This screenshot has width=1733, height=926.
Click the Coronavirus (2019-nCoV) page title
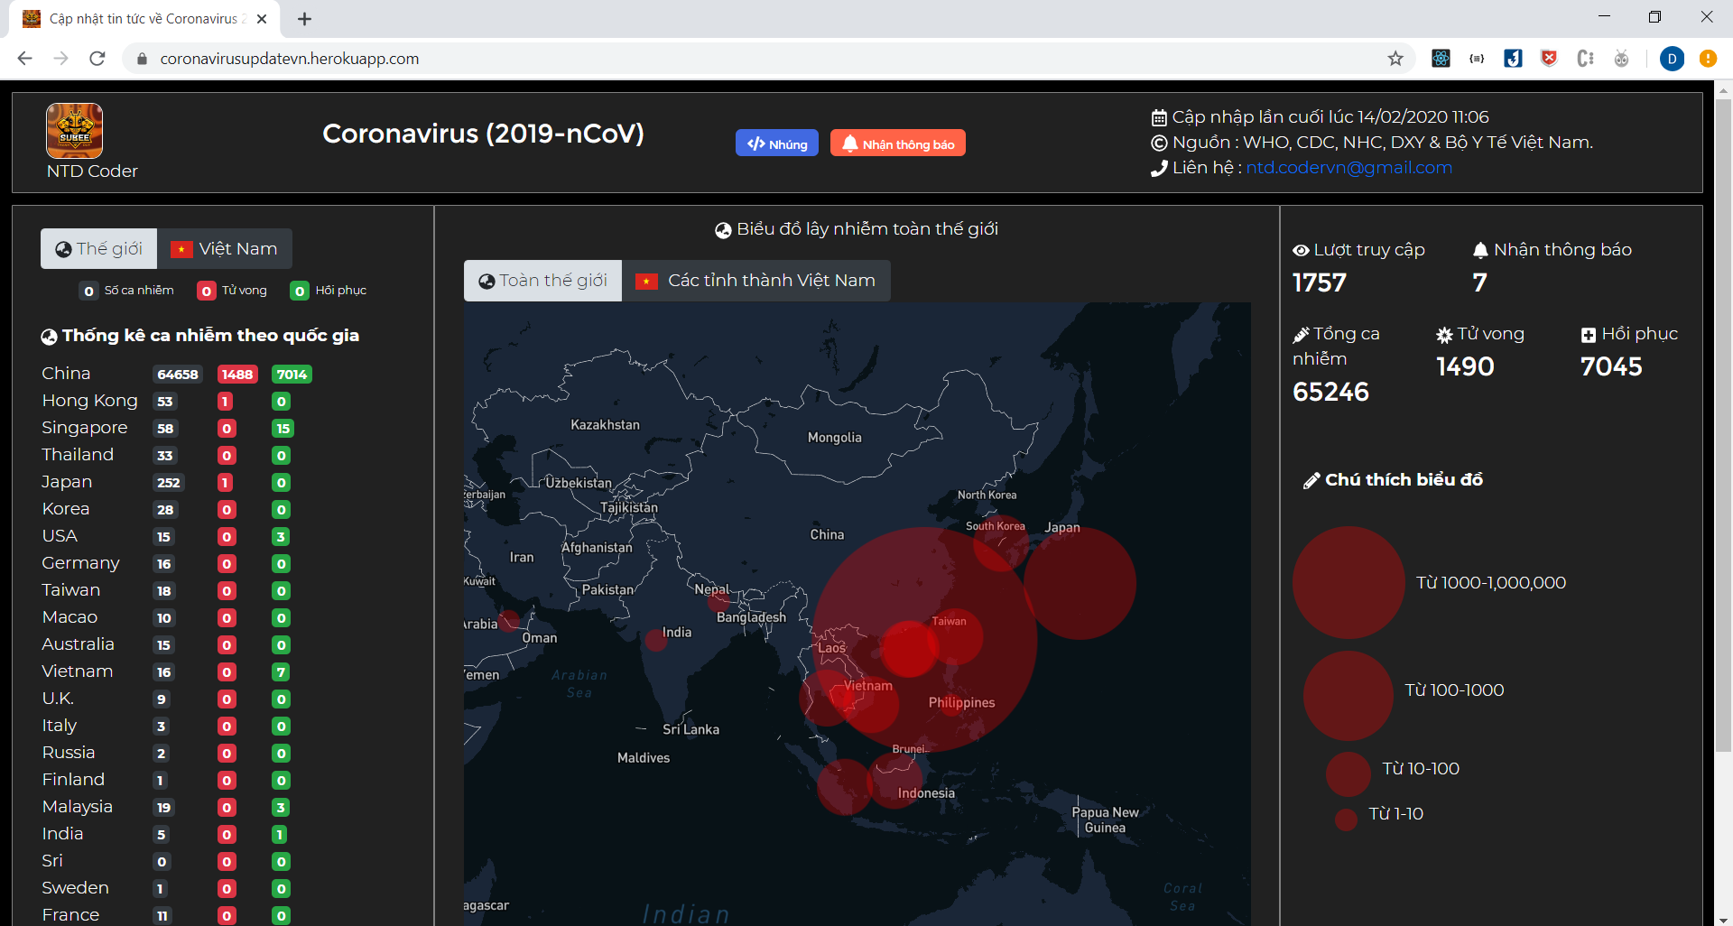tap(483, 134)
